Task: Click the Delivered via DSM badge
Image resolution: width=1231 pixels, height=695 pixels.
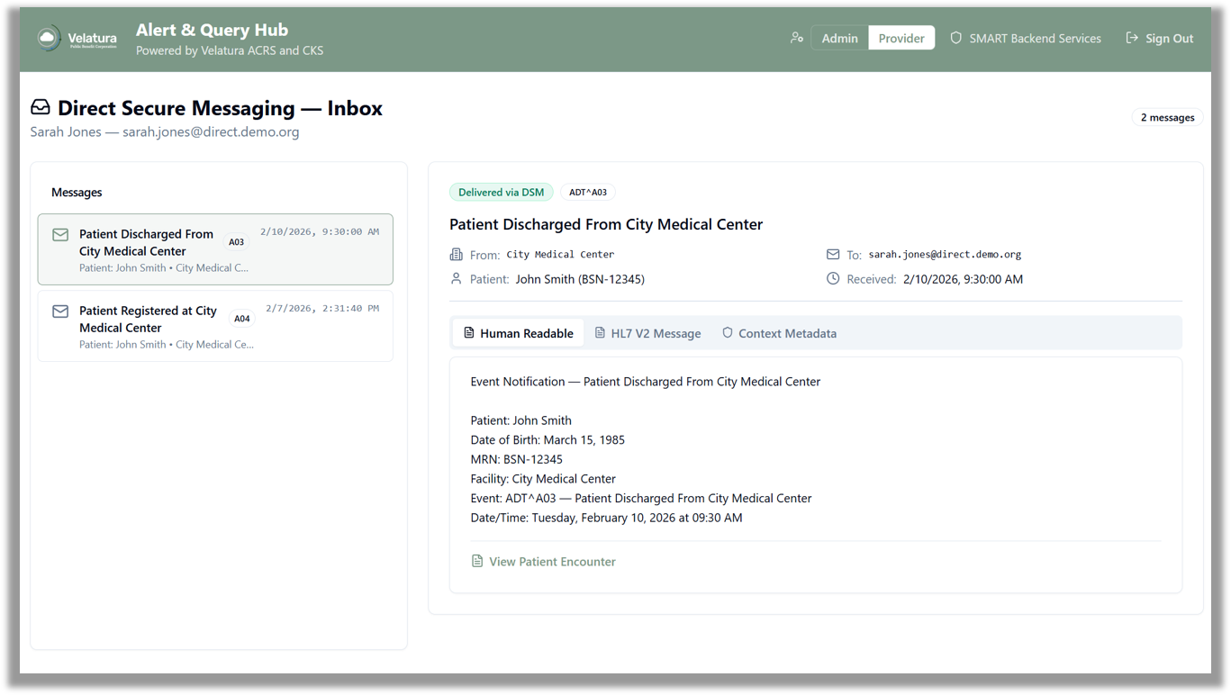Action: (x=501, y=192)
